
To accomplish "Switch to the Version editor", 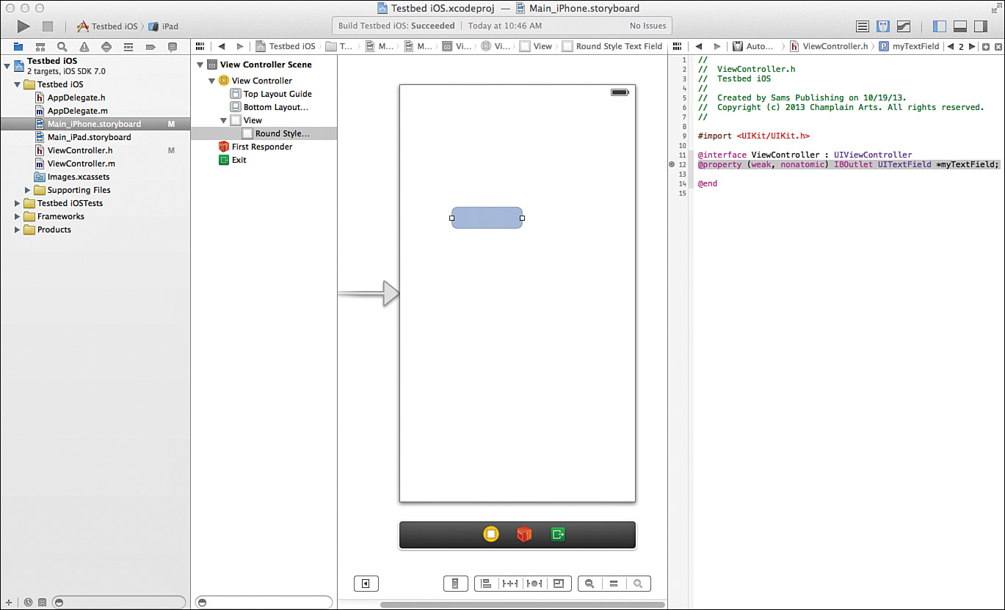I will [x=904, y=26].
